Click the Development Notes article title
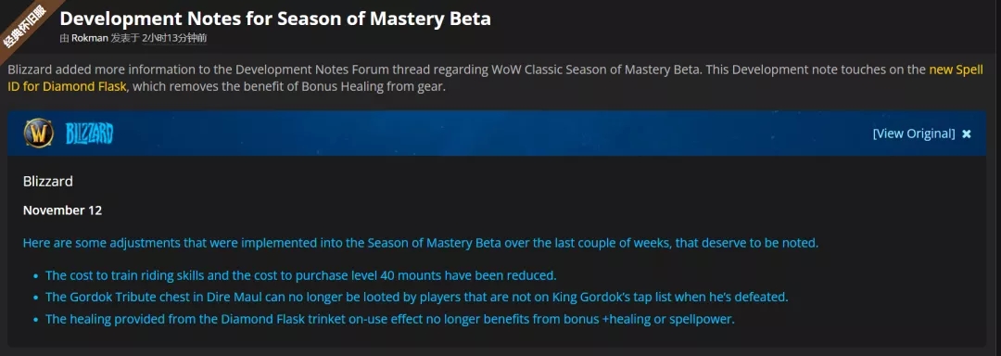Viewport: 1001px width, 356px height. pos(275,18)
